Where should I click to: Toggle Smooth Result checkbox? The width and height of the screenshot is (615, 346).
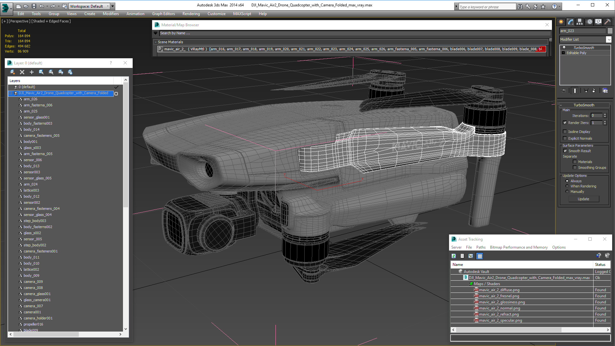[x=565, y=151]
